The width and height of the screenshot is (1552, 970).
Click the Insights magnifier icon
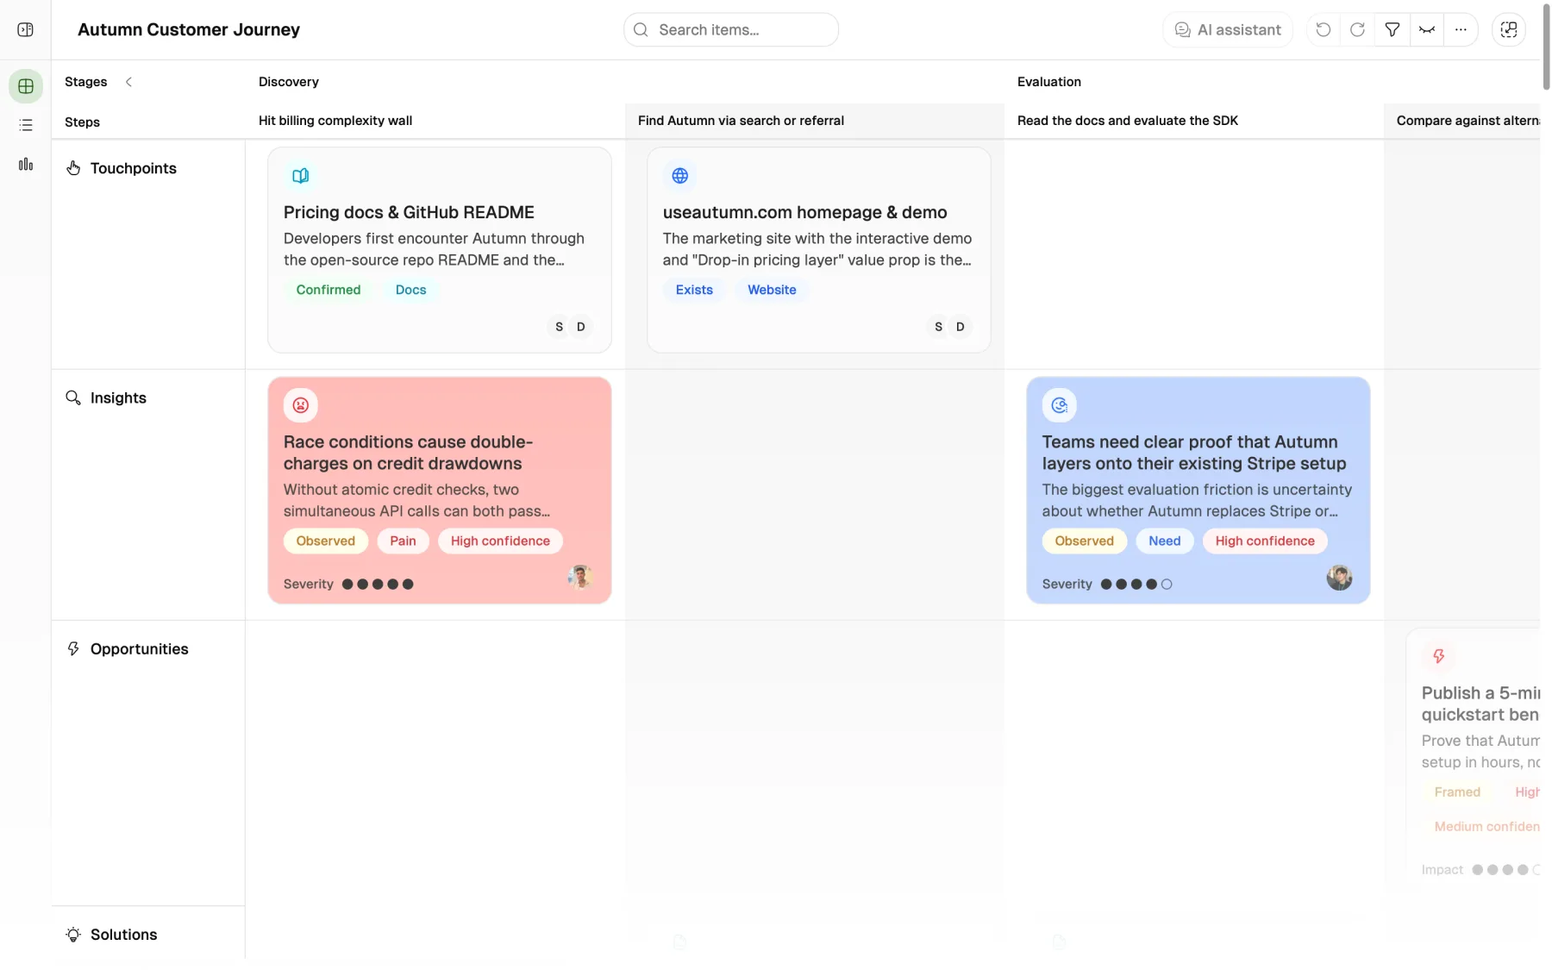(73, 397)
